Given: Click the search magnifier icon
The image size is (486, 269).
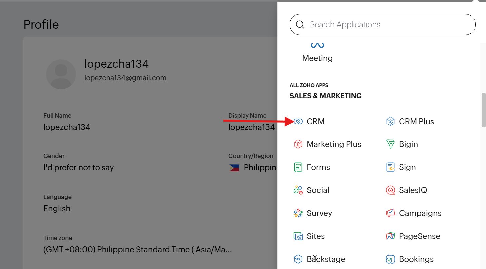Looking at the screenshot, I should [x=300, y=25].
